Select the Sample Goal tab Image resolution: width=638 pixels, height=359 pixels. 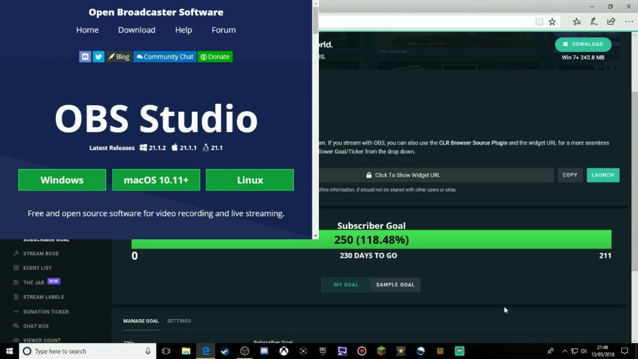[395, 285]
